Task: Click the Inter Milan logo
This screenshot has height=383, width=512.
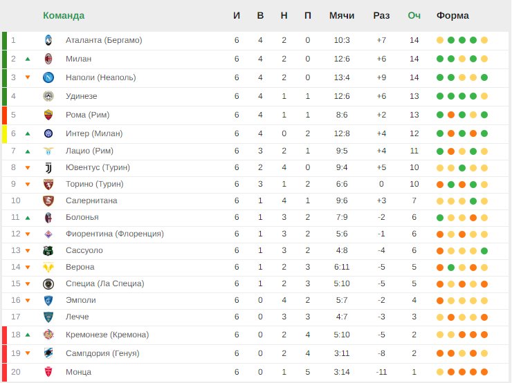Action: click(48, 133)
